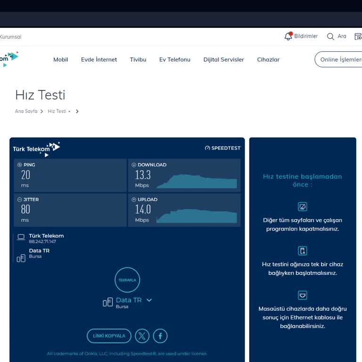Open the Hız Testi breadcrumb dropdown
Screen dimensions: 362x362
pos(59,111)
